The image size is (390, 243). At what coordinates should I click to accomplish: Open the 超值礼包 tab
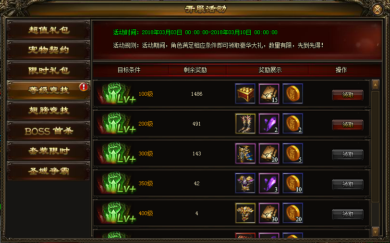tap(49, 30)
